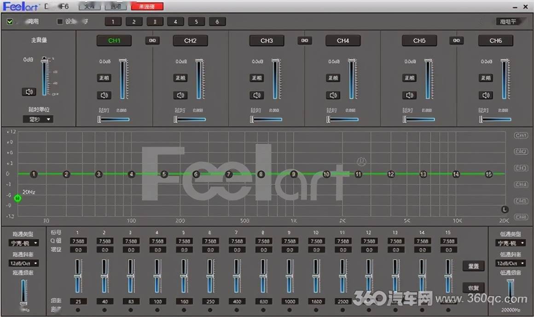
Task: Expand the low-pass filter type dropdown on right
Action: click(510, 243)
